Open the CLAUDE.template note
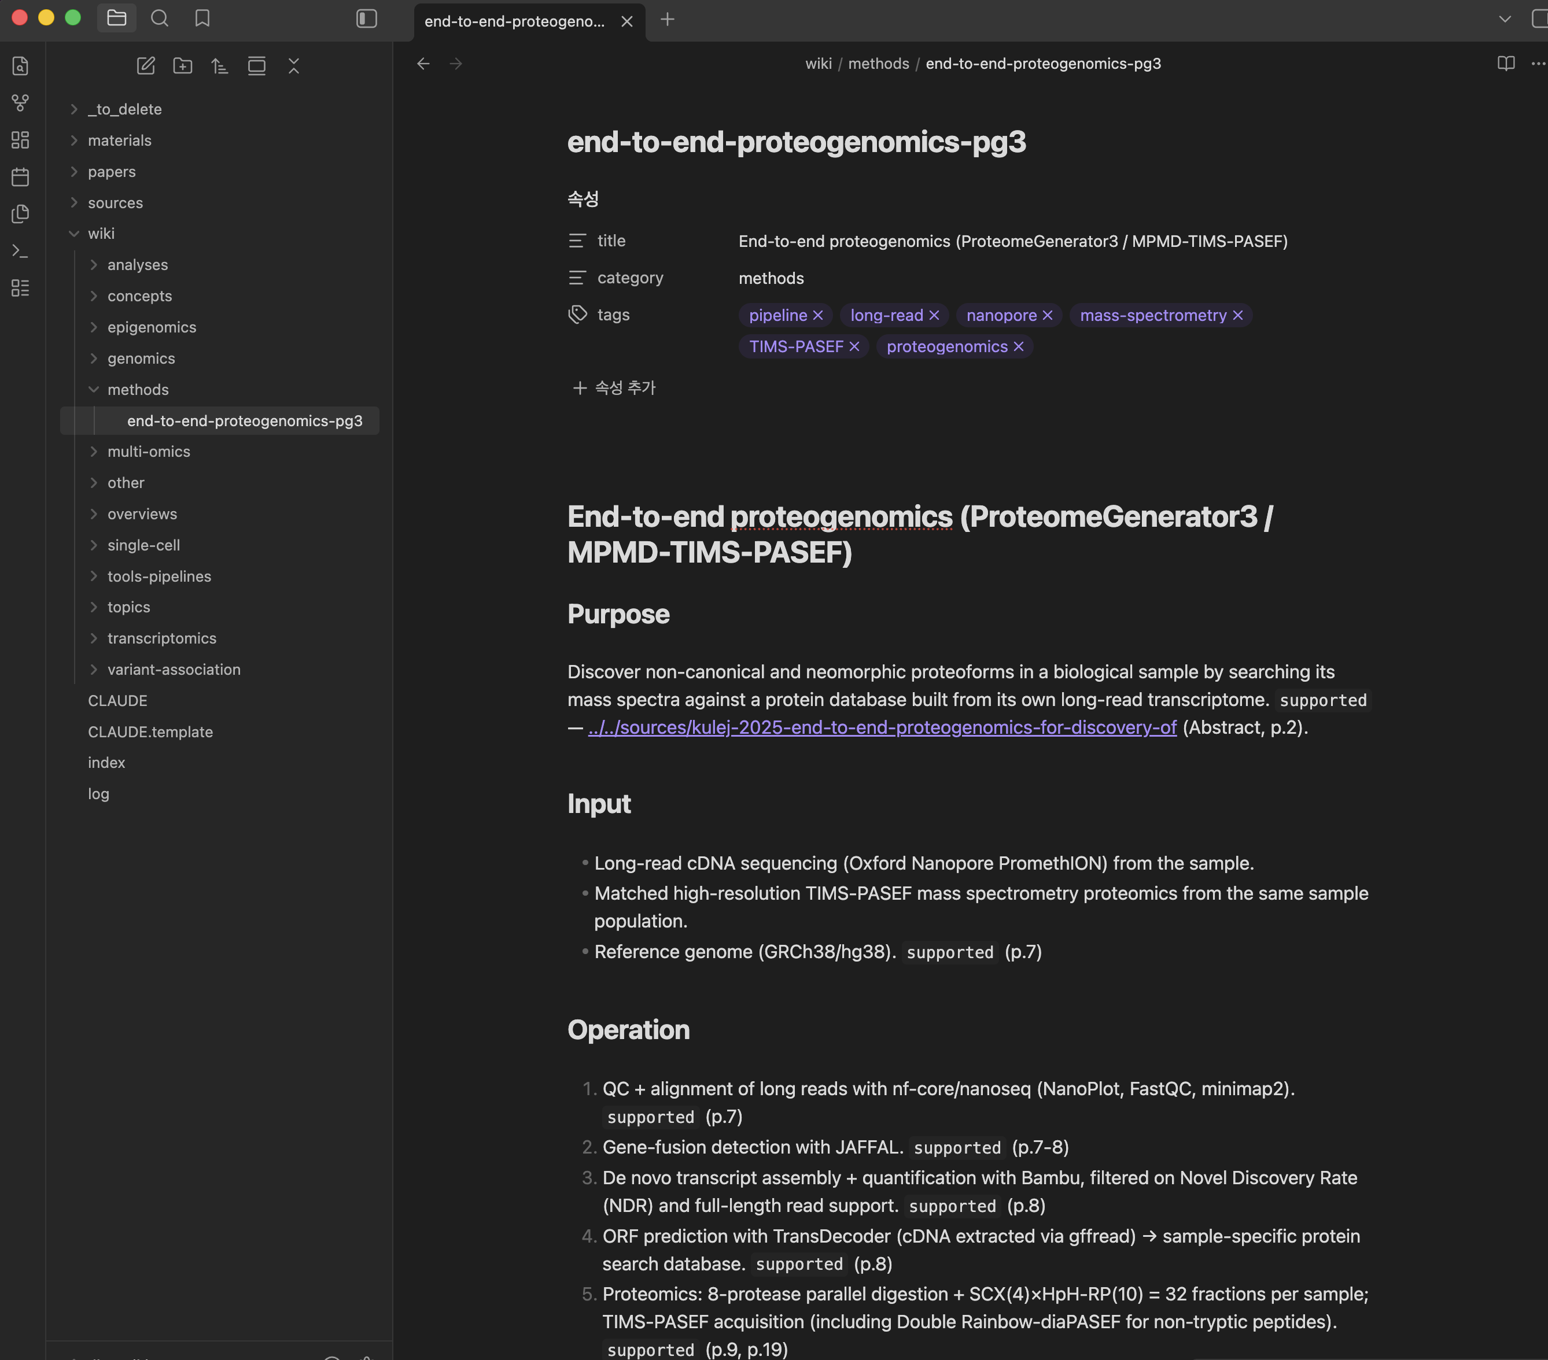The width and height of the screenshot is (1548, 1360). click(x=150, y=732)
